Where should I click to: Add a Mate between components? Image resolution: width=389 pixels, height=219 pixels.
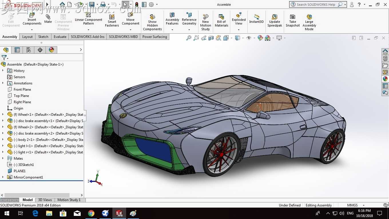click(x=48, y=19)
